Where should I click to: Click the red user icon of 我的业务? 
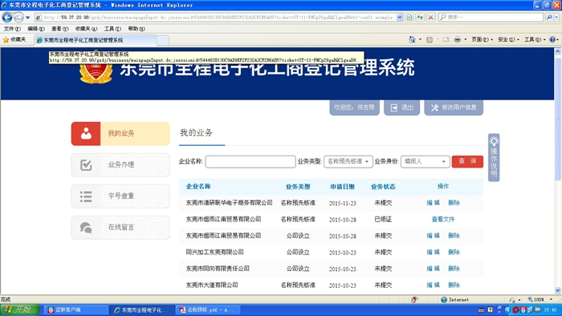86,133
